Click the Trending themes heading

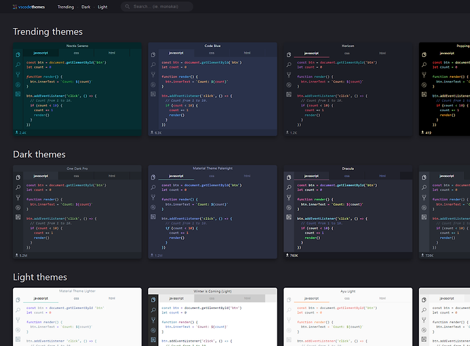pyautogui.click(x=48, y=31)
